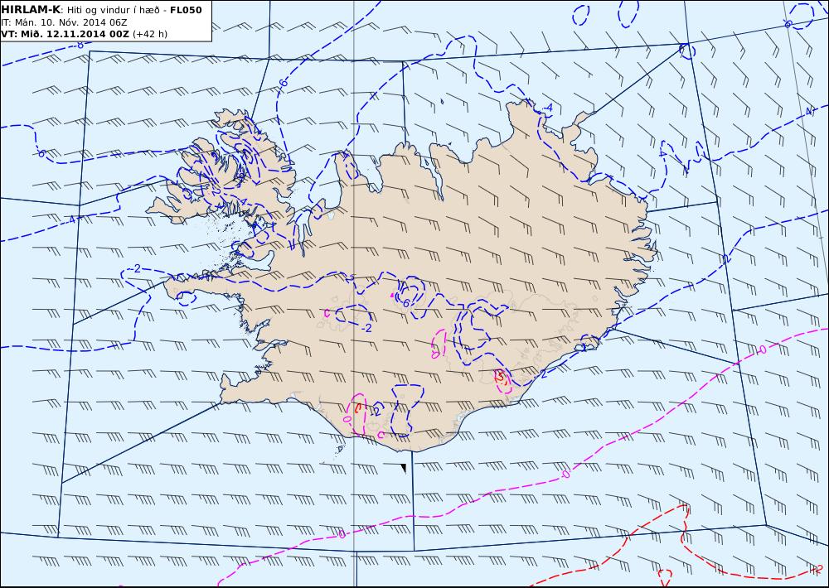Click the black triangle marker off the south coast
Image resolution: width=829 pixels, height=588 pixels.
(404, 468)
